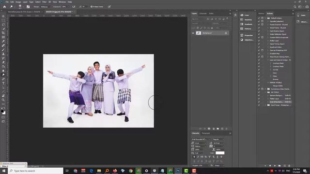310x174 pixels.
Task: Toggle checkmark for Default Actions set
Action: pyautogui.click(x=259, y=18)
